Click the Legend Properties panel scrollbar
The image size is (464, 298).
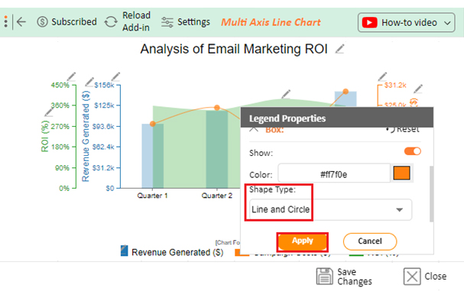431,194
